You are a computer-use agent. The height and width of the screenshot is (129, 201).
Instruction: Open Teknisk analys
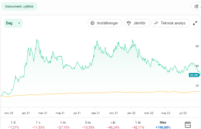tap(170, 23)
